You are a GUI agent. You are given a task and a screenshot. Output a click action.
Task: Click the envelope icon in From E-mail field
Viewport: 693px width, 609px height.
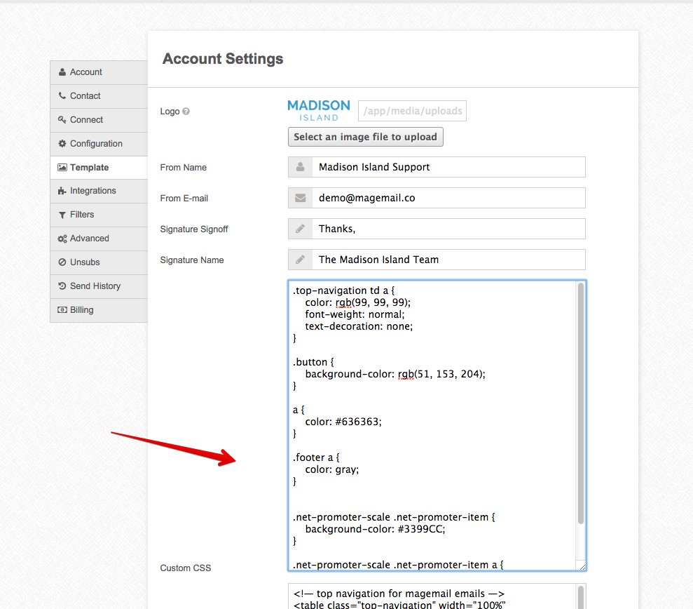300,198
